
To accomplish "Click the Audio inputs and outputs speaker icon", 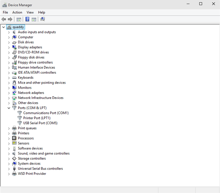I will coord(14,32).
